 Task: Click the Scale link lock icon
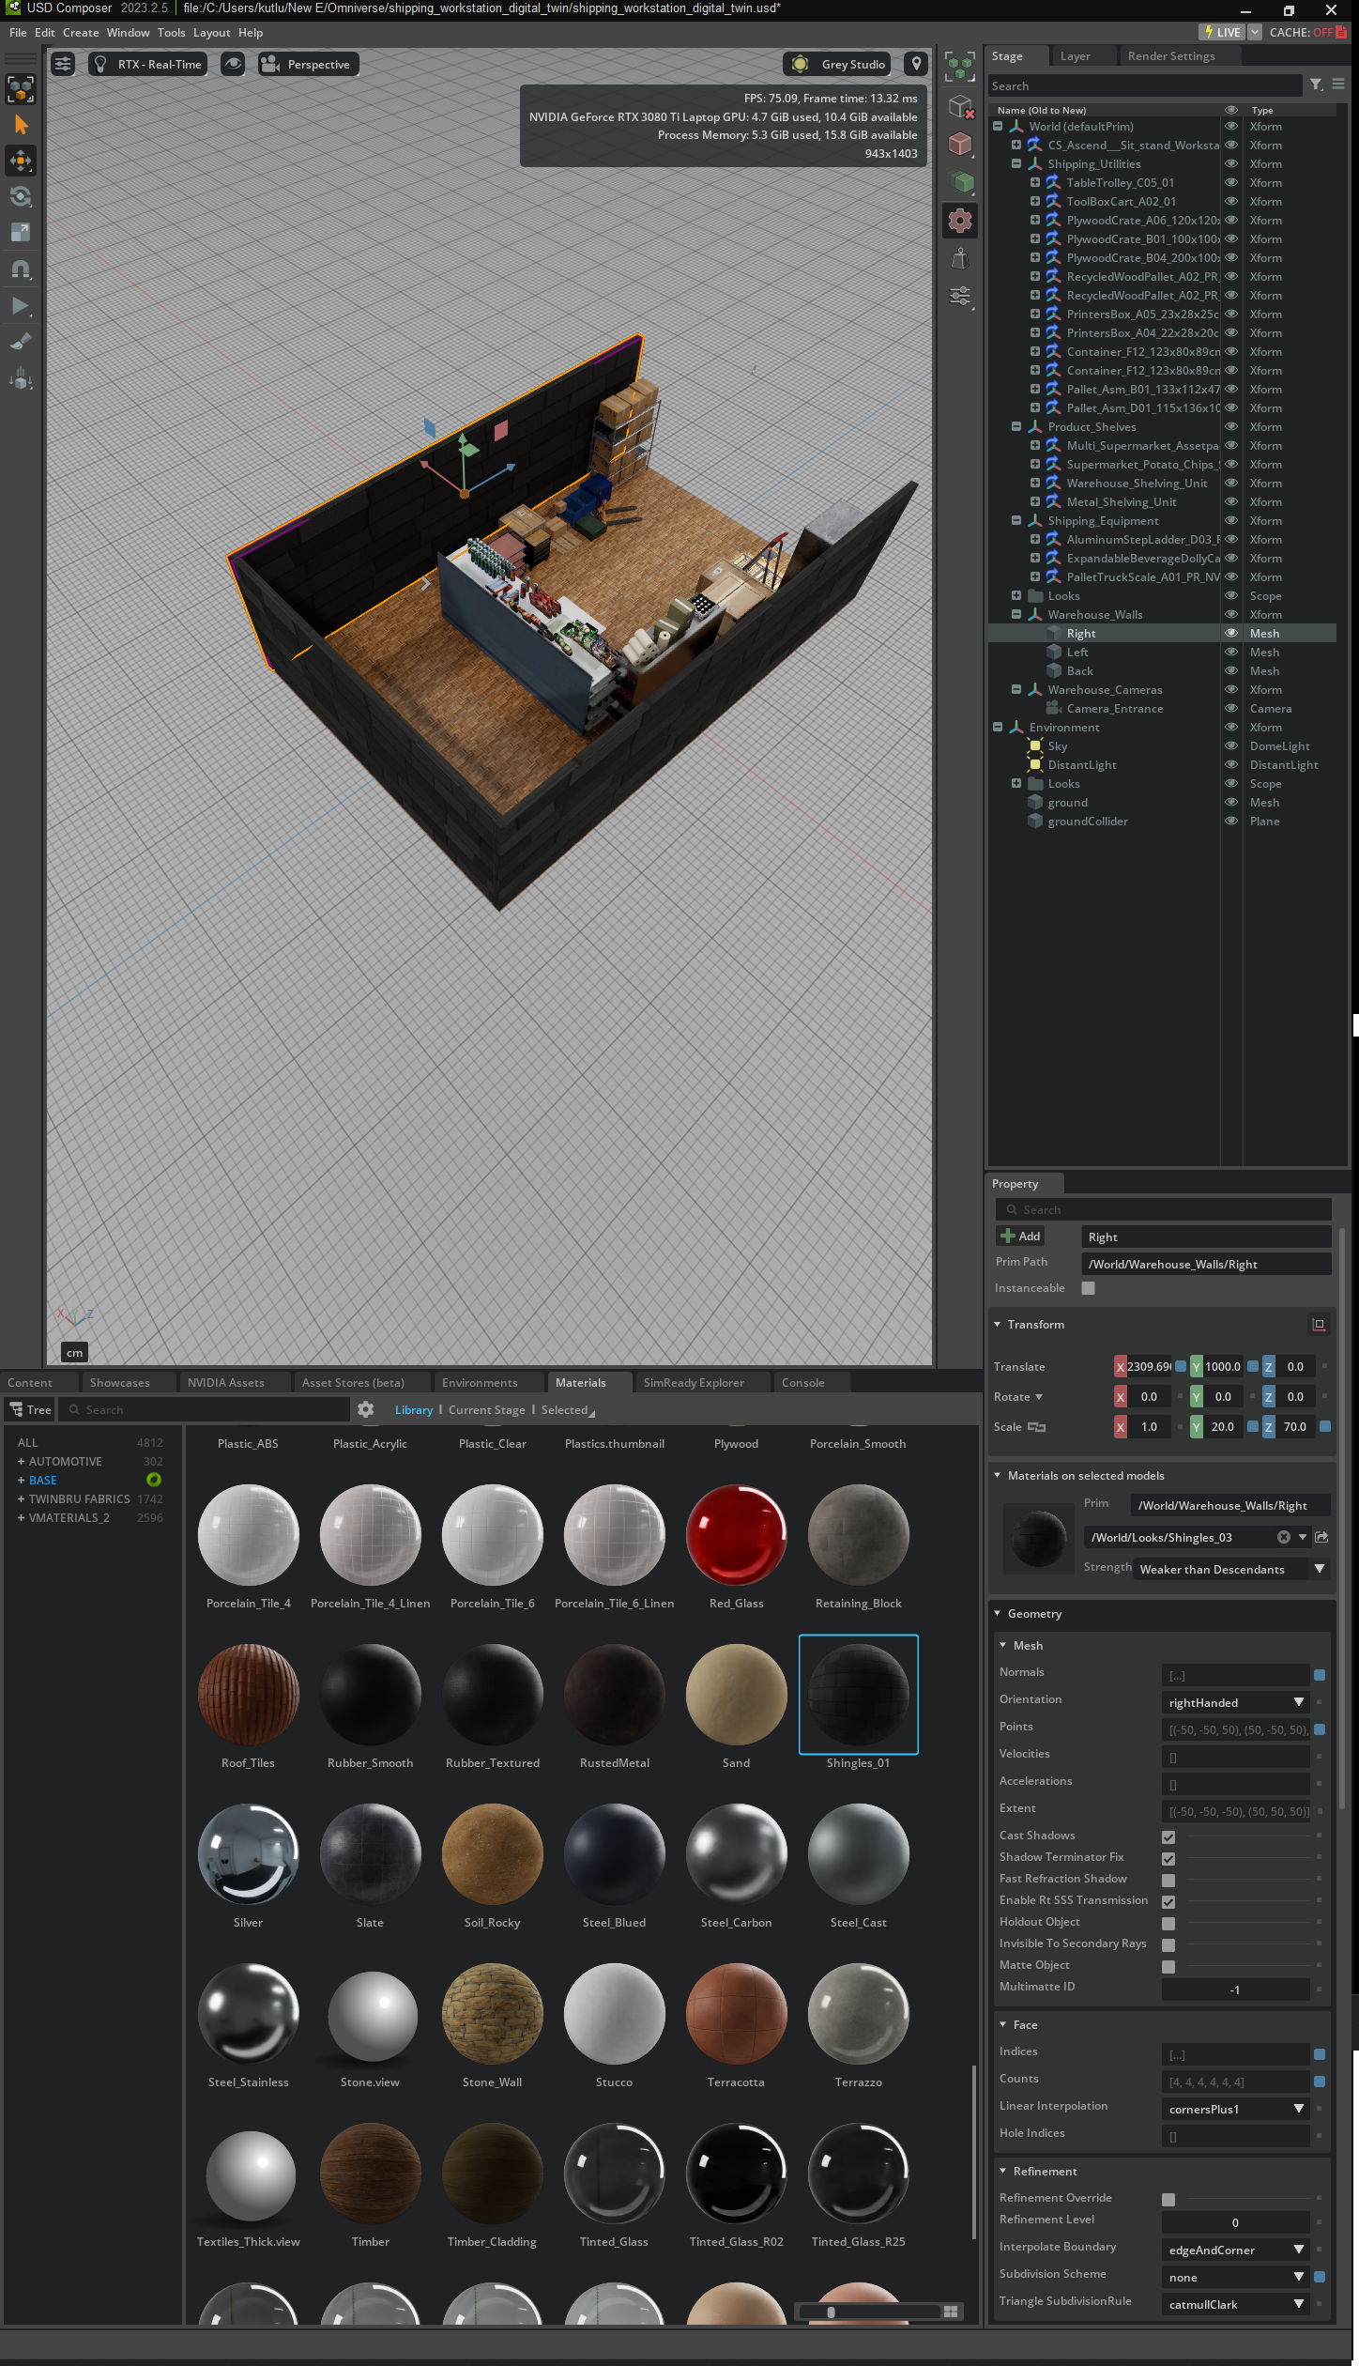tap(1036, 1426)
